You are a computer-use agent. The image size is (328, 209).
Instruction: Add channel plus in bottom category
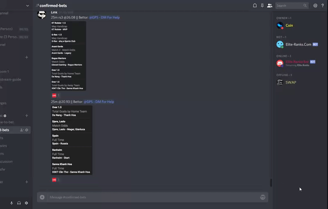(x=27, y=182)
